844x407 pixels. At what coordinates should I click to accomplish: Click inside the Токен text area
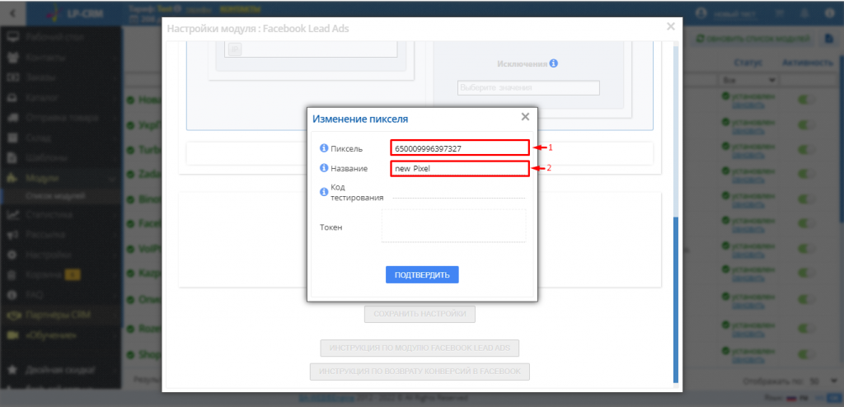click(454, 226)
